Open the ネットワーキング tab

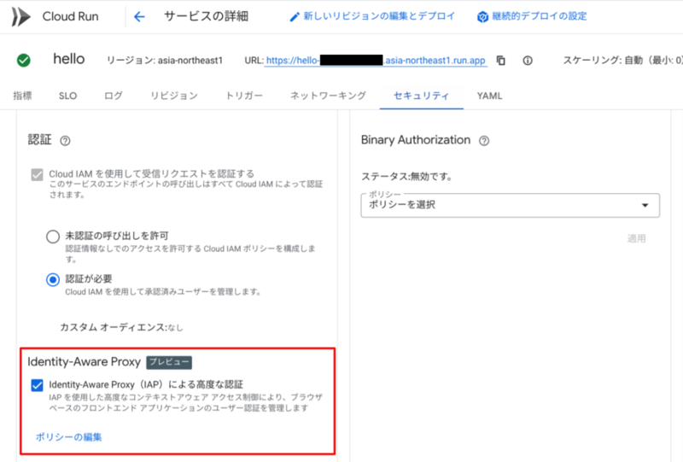point(329,96)
